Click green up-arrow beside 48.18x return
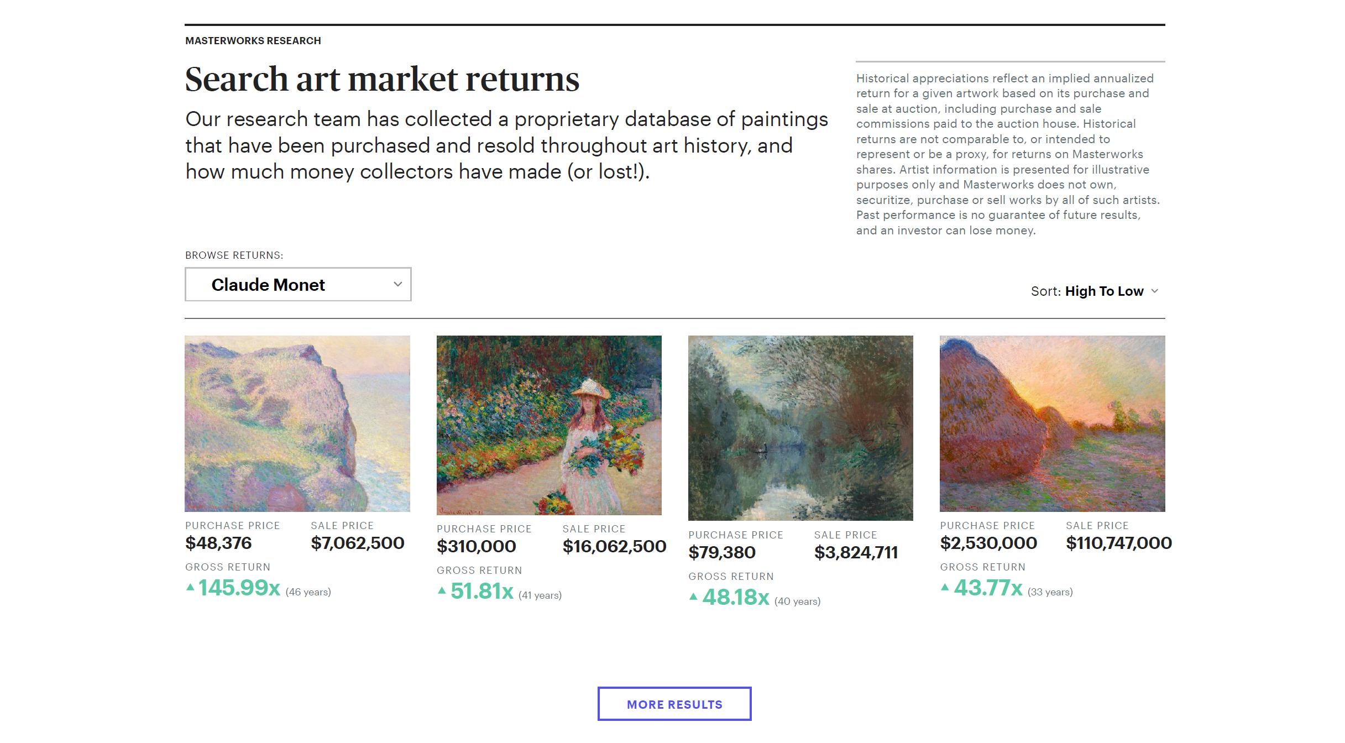The height and width of the screenshot is (743, 1345). [x=693, y=597]
